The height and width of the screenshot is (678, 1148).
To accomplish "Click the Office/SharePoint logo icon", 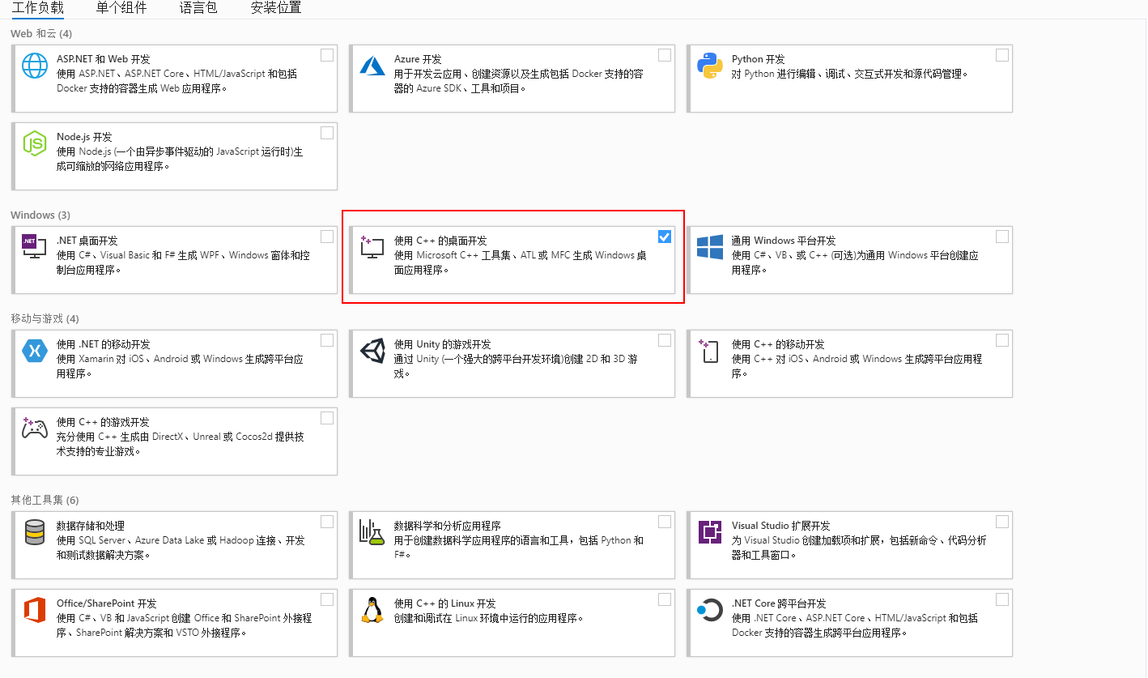I will [35, 610].
